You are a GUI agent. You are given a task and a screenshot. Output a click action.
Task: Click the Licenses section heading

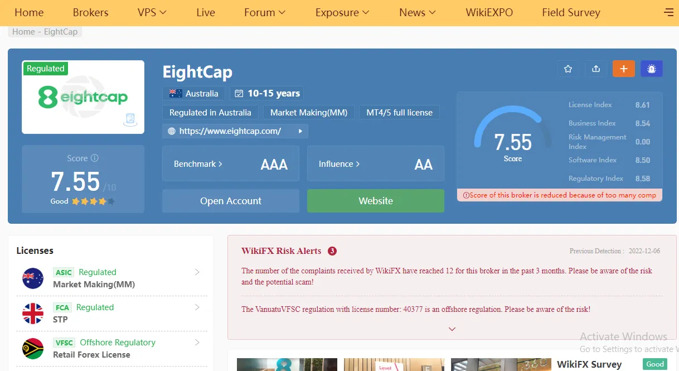click(35, 250)
